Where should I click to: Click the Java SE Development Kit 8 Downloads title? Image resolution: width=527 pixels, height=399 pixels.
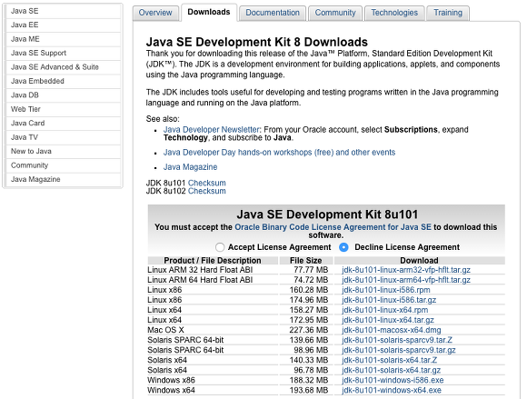point(257,42)
